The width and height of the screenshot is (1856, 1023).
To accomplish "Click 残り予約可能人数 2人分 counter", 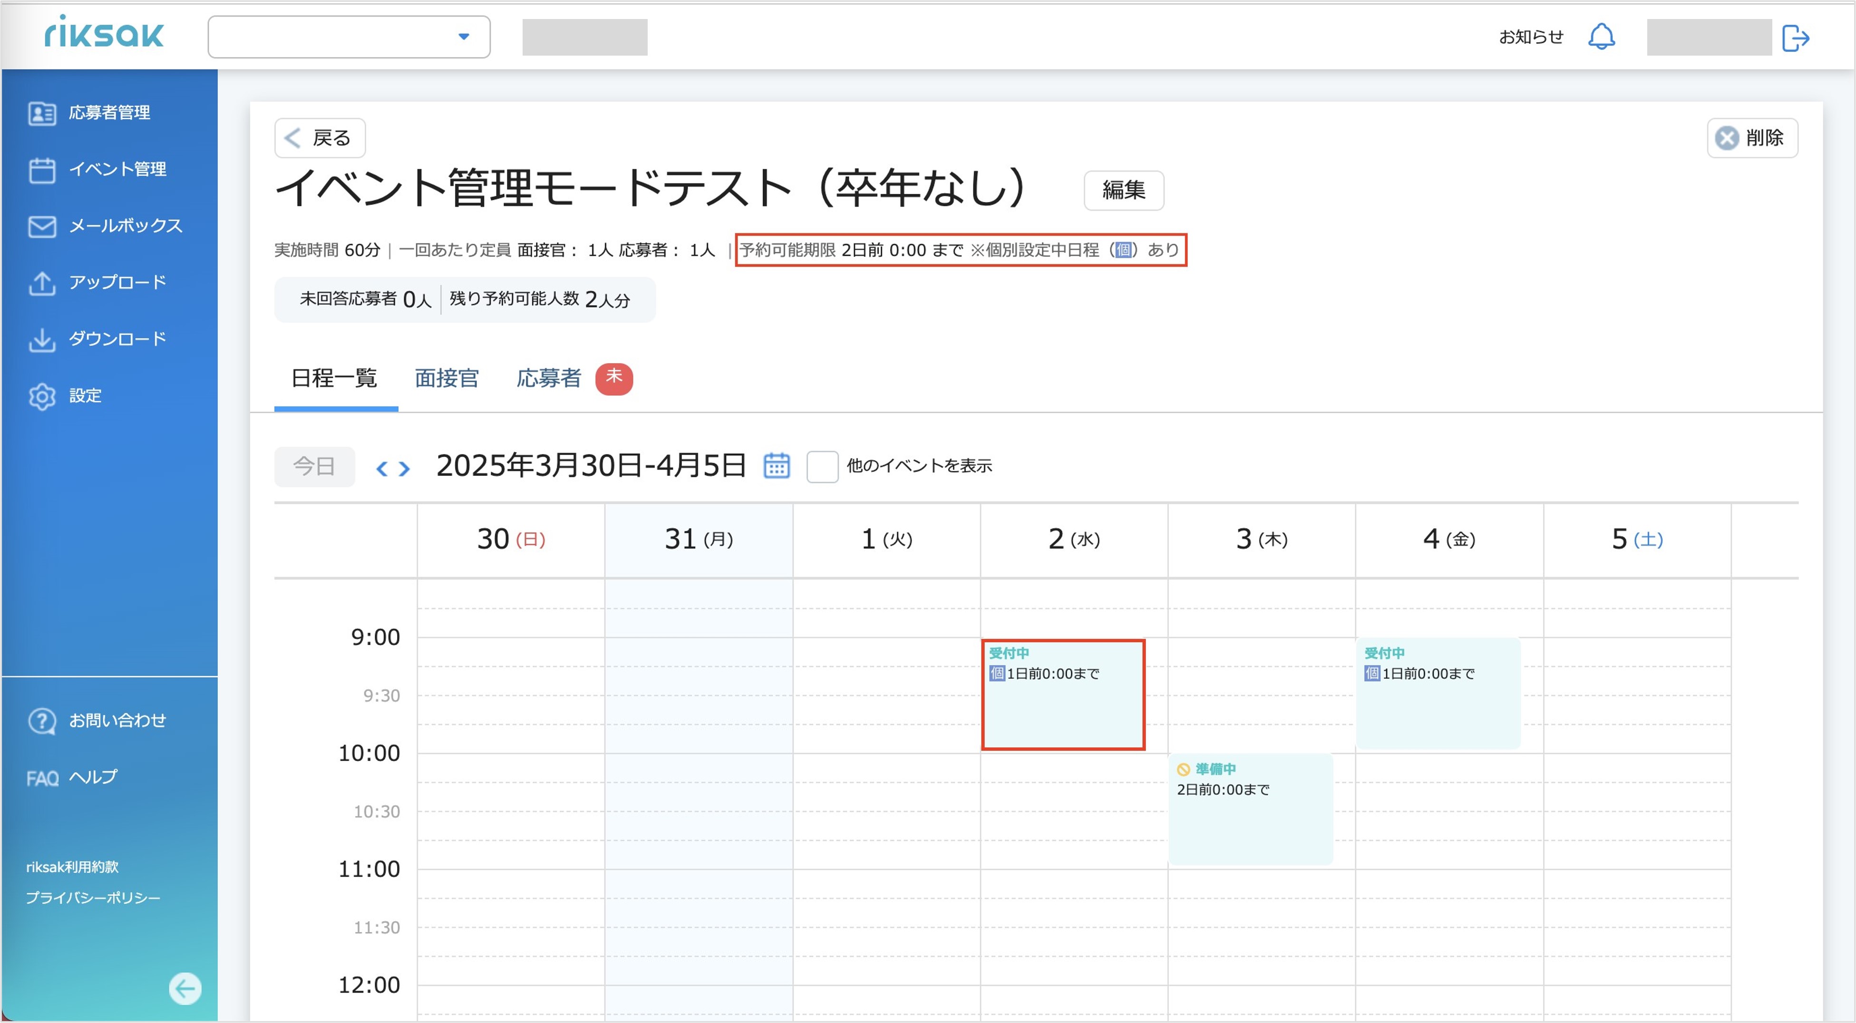I will click(540, 299).
